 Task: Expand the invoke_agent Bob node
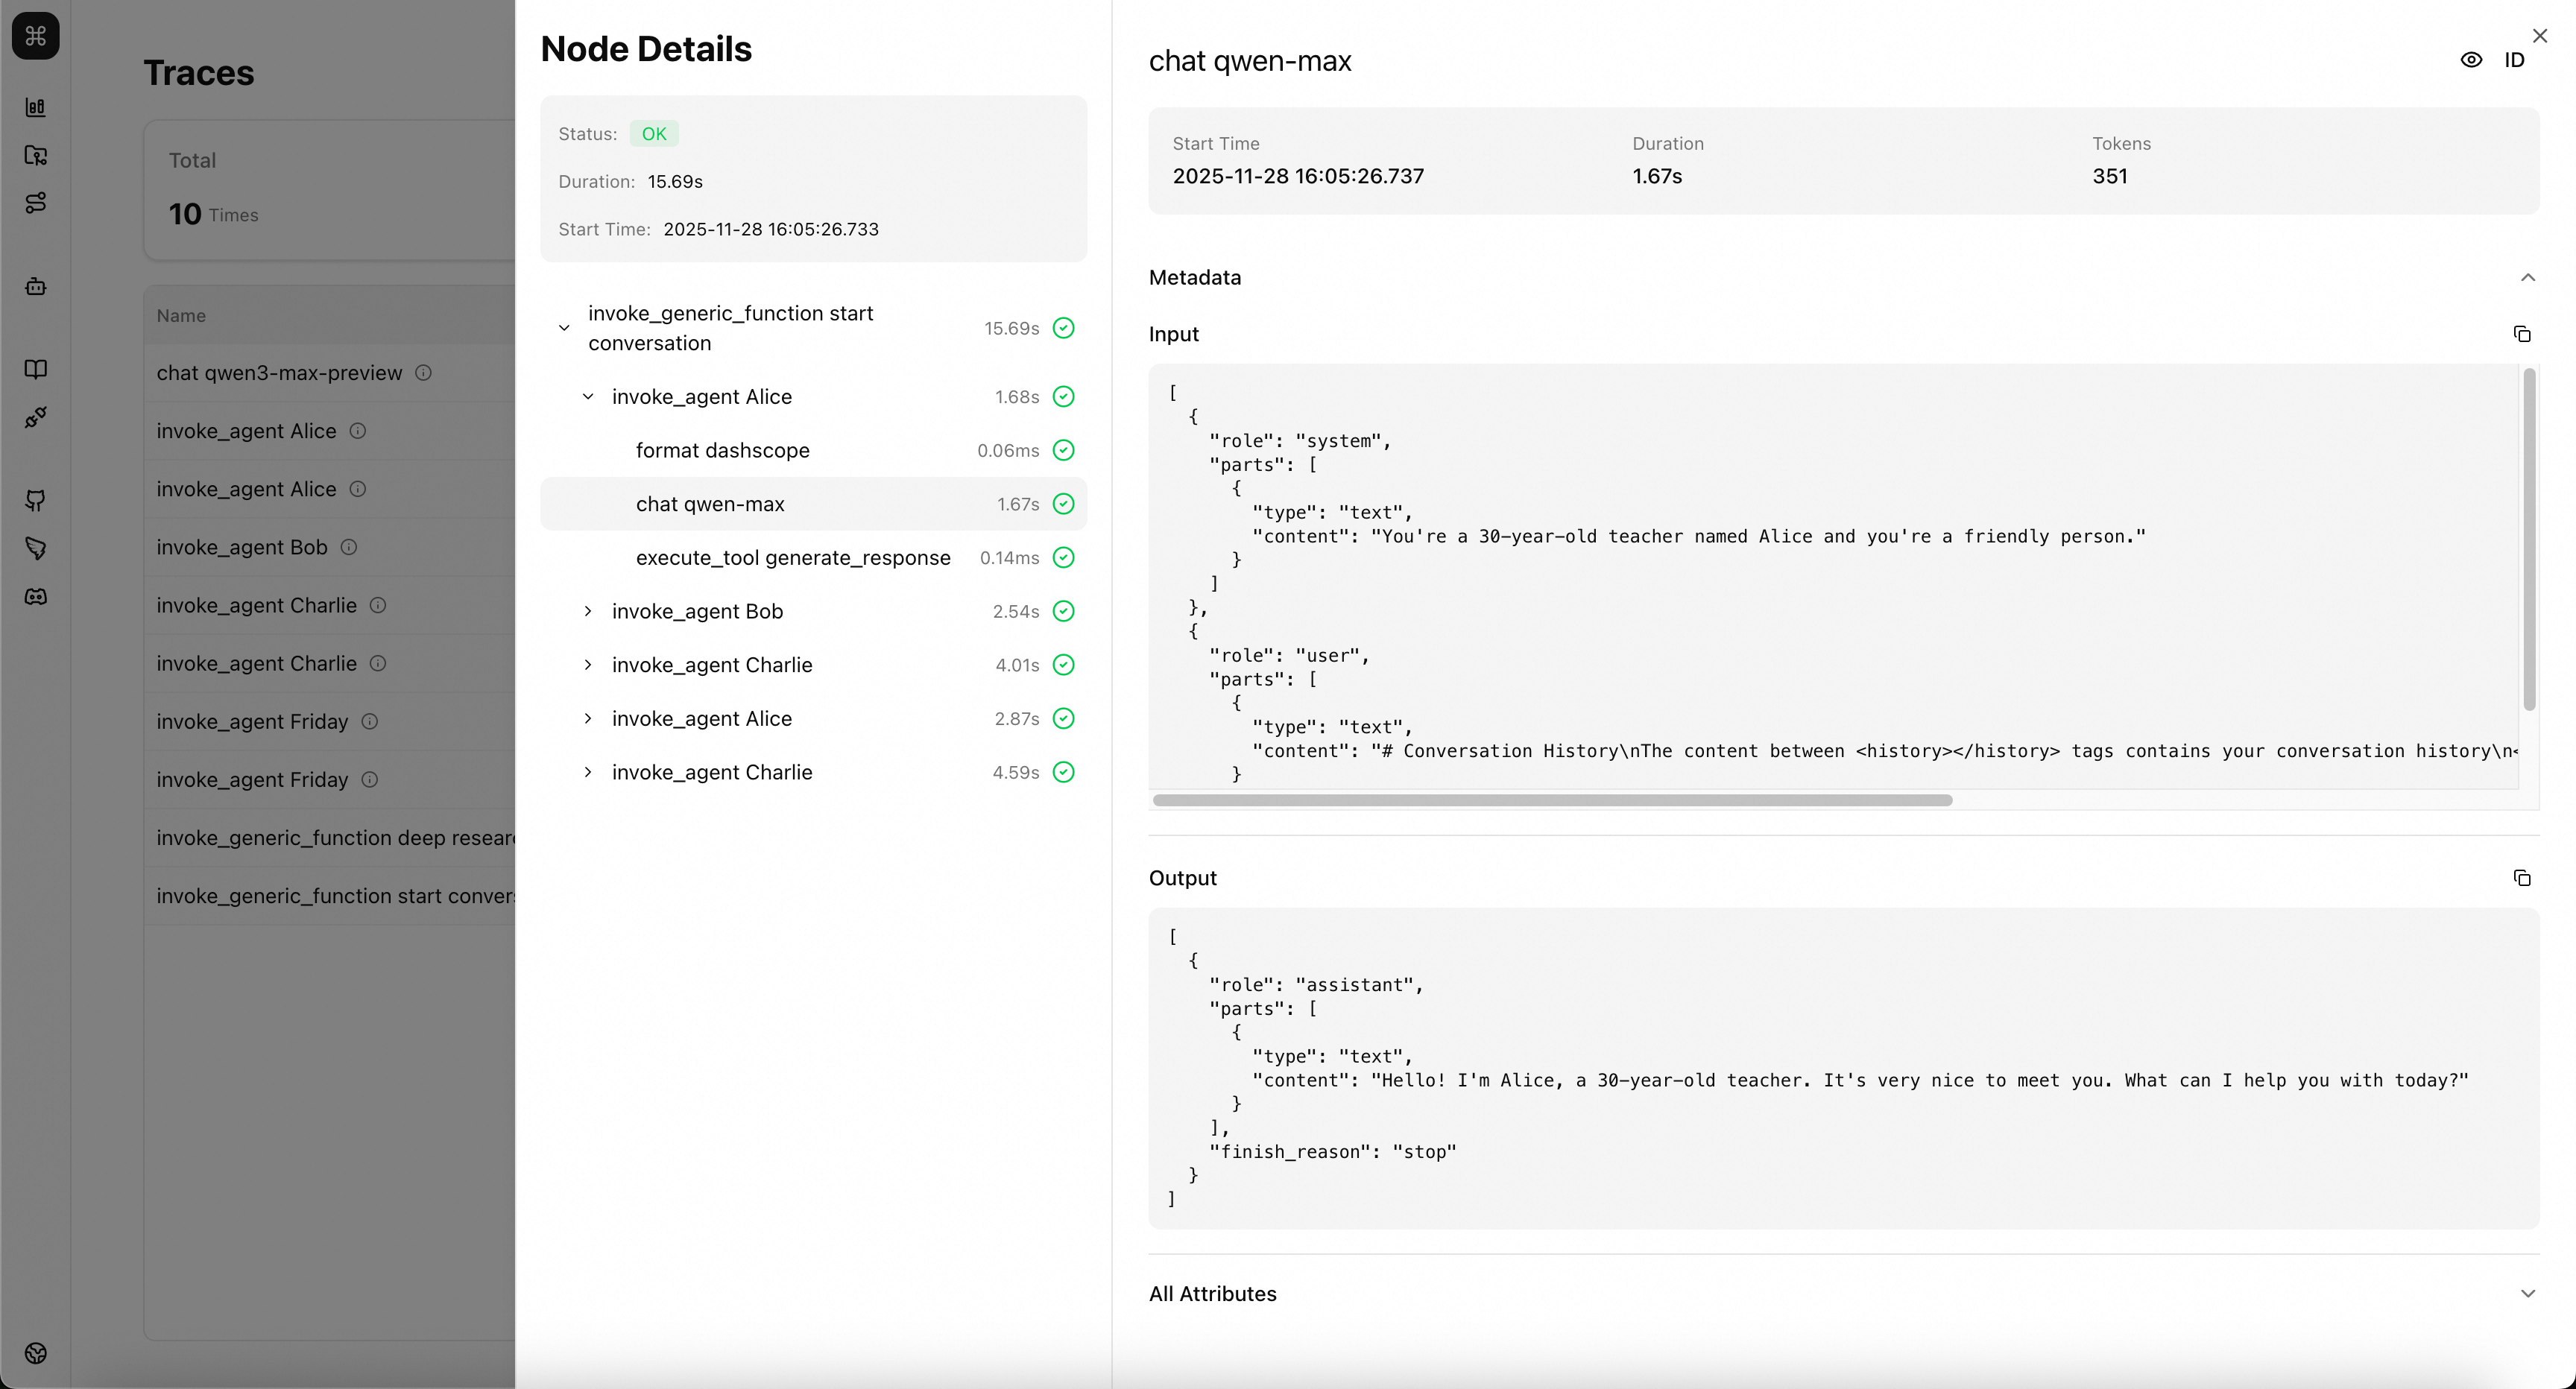(588, 611)
